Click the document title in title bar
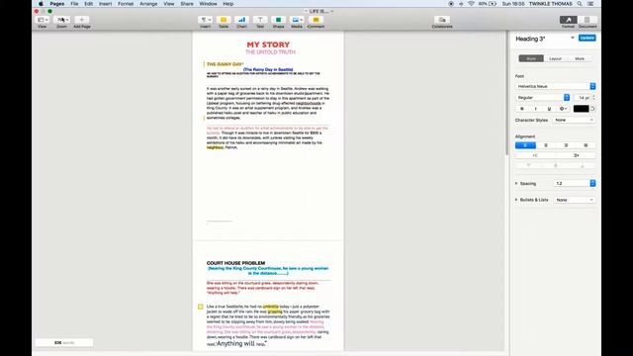633x356 pixels. [x=318, y=11]
